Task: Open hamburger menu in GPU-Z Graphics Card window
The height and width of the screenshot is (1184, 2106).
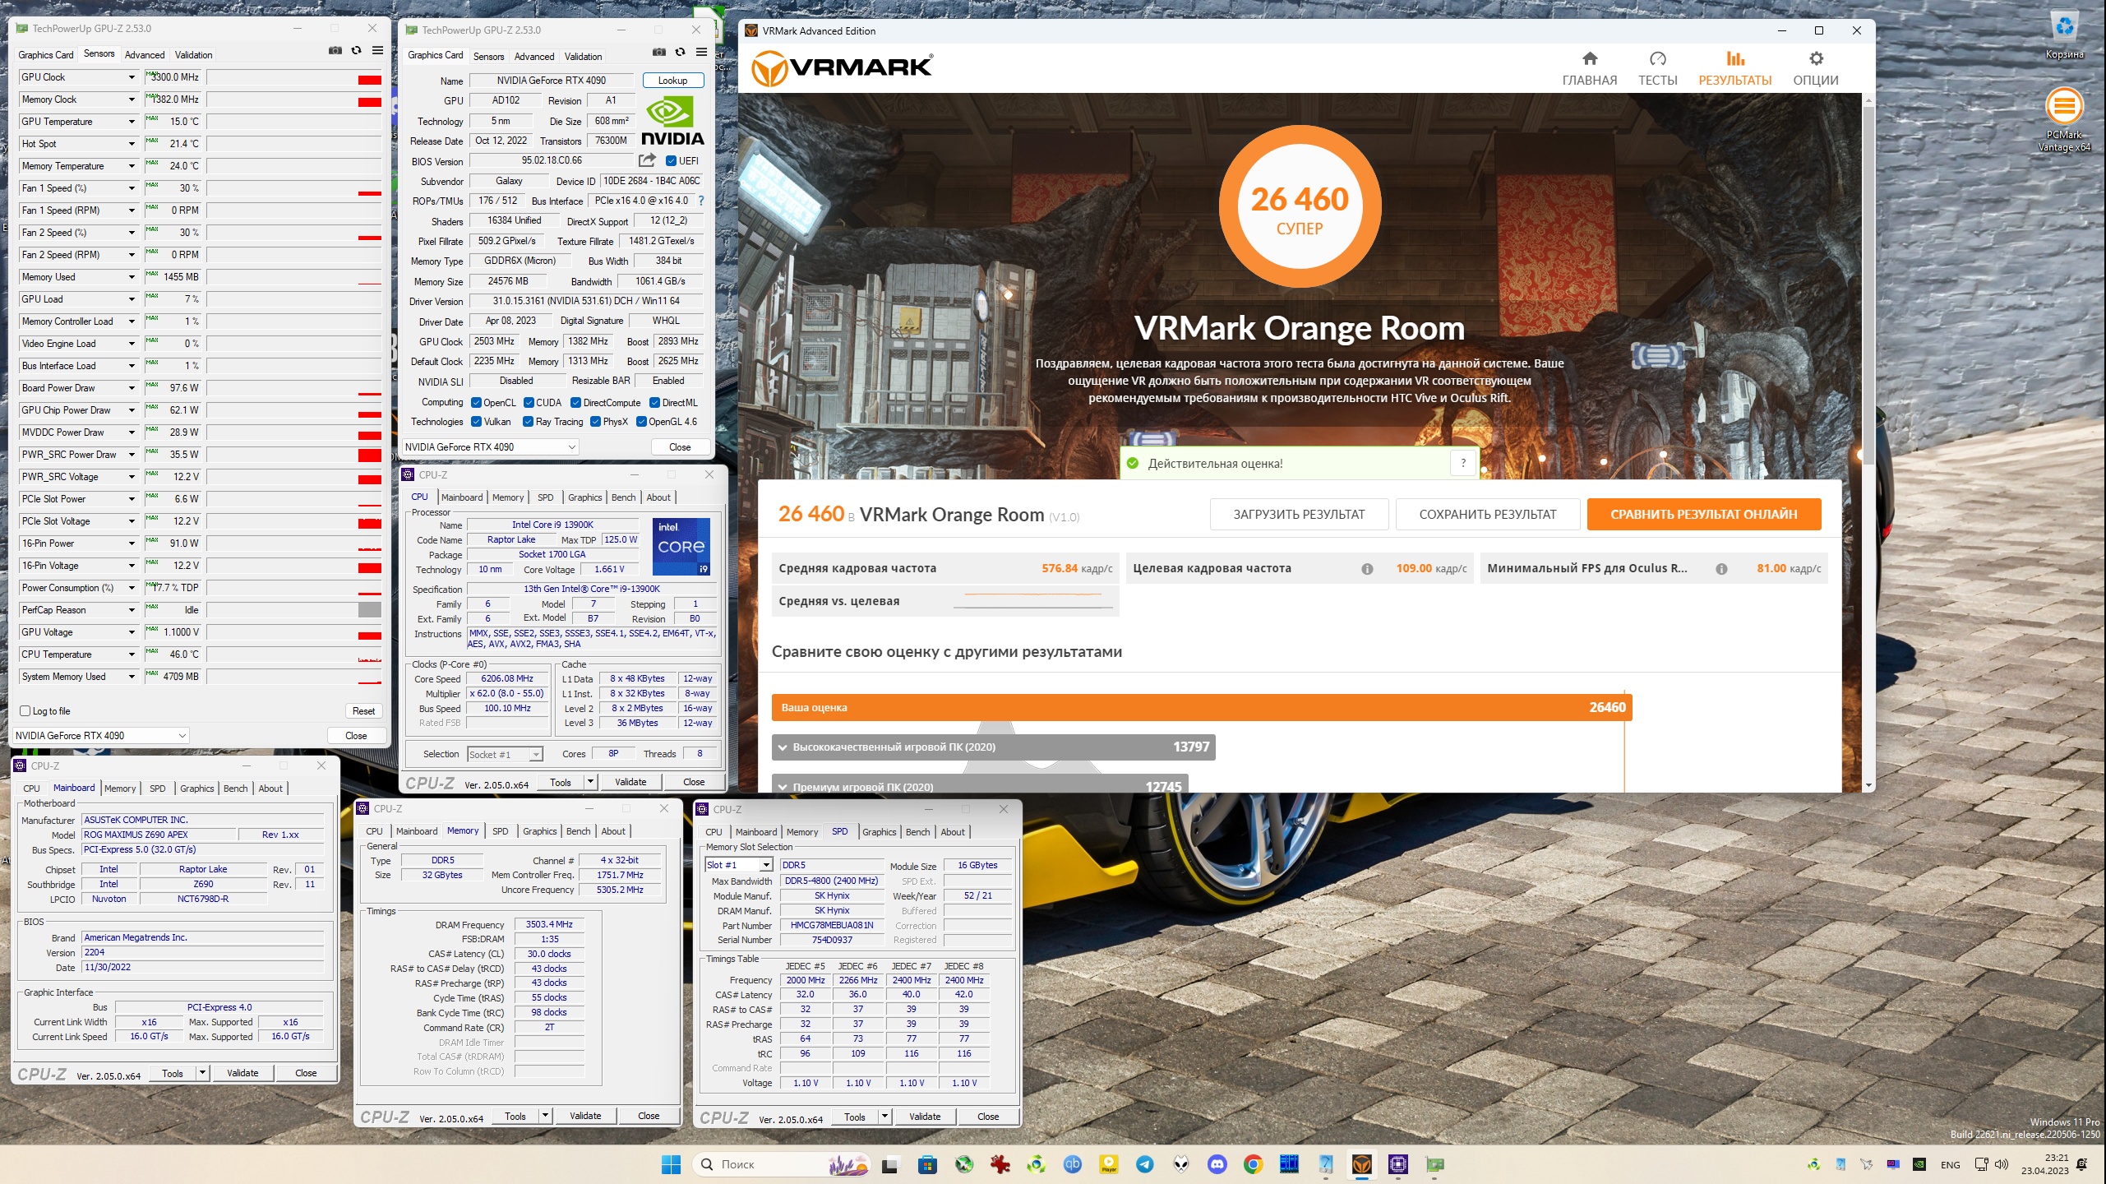Action: click(701, 53)
